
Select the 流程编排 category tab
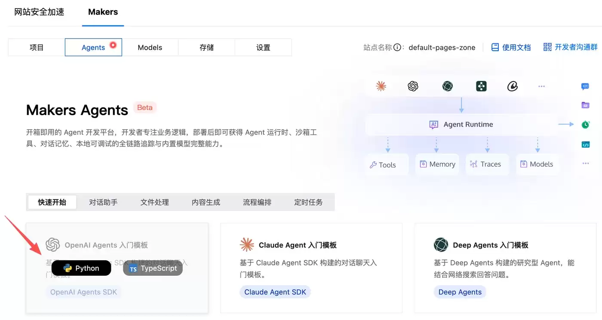257,202
